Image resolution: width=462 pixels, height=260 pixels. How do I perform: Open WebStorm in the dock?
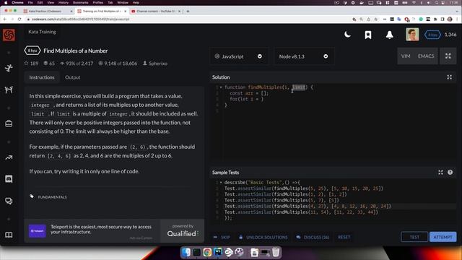218,252
